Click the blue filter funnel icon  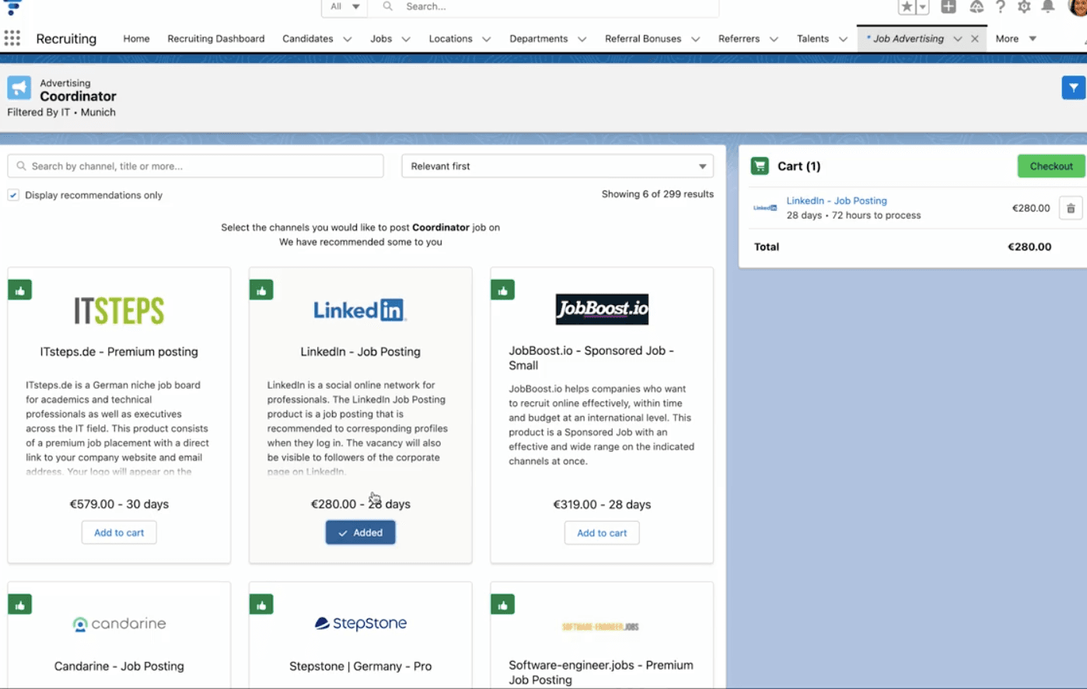pyautogui.click(x=1073, y=88)
